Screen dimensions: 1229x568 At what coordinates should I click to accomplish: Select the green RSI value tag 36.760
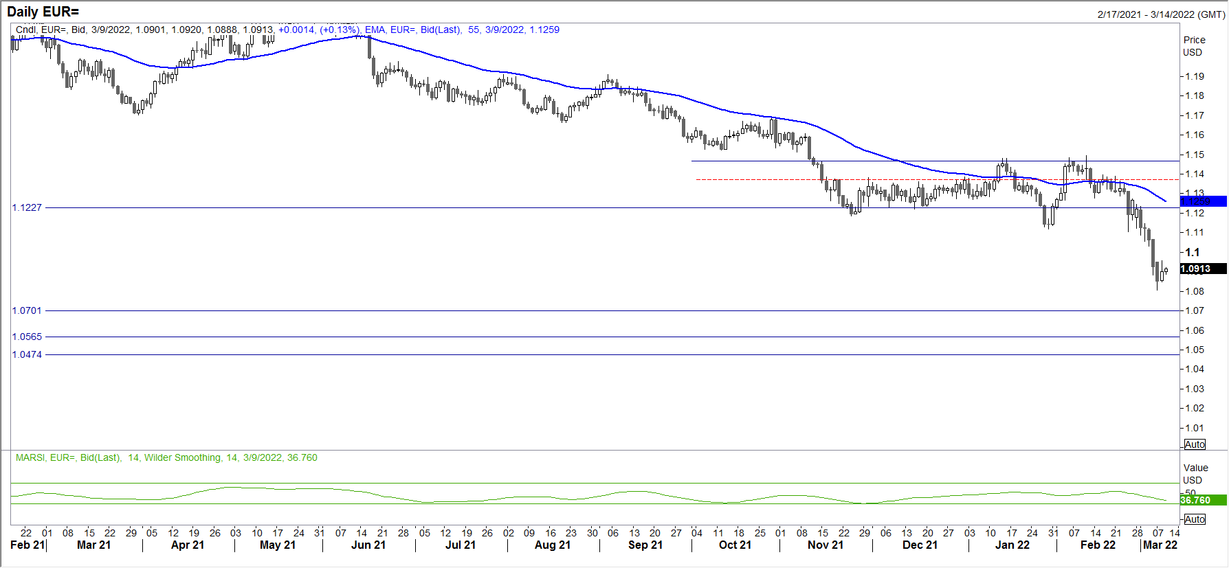tap(1203, 500)
